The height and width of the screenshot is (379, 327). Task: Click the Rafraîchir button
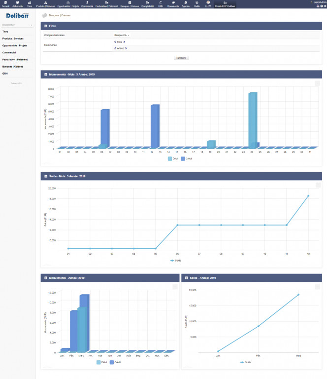(x=181, y=58)
